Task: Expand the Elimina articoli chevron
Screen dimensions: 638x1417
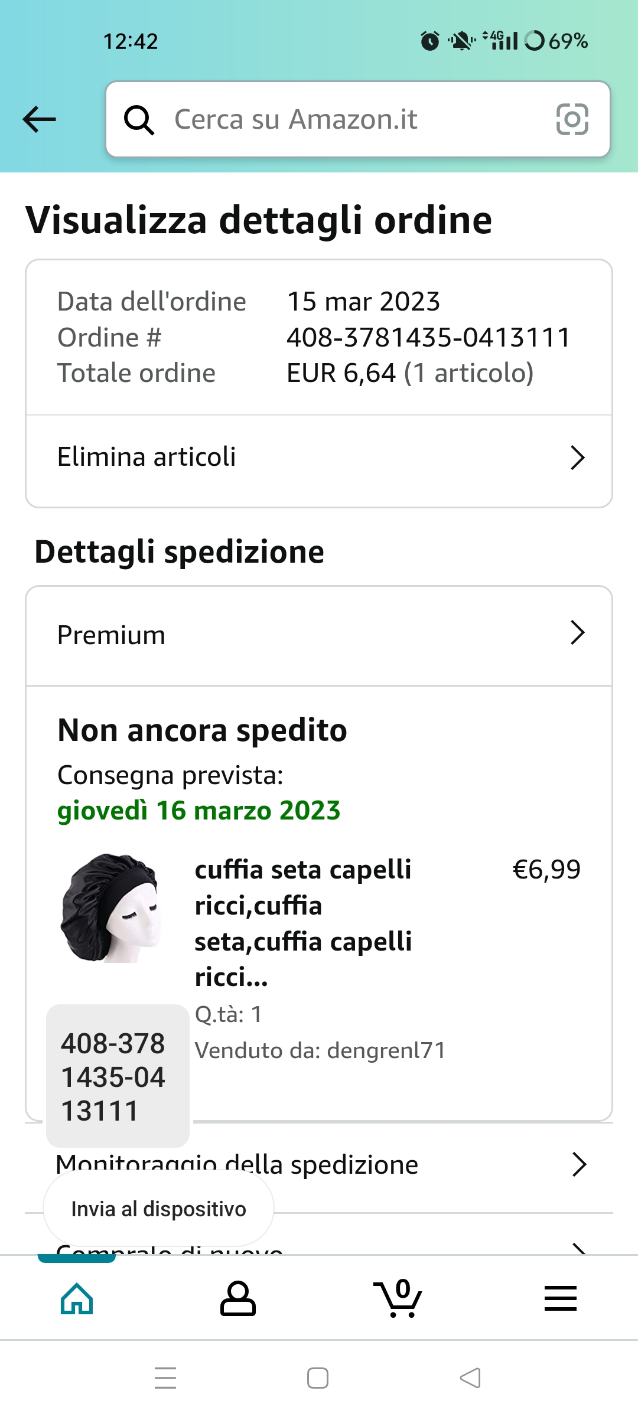Action: (x=577, y=458)
